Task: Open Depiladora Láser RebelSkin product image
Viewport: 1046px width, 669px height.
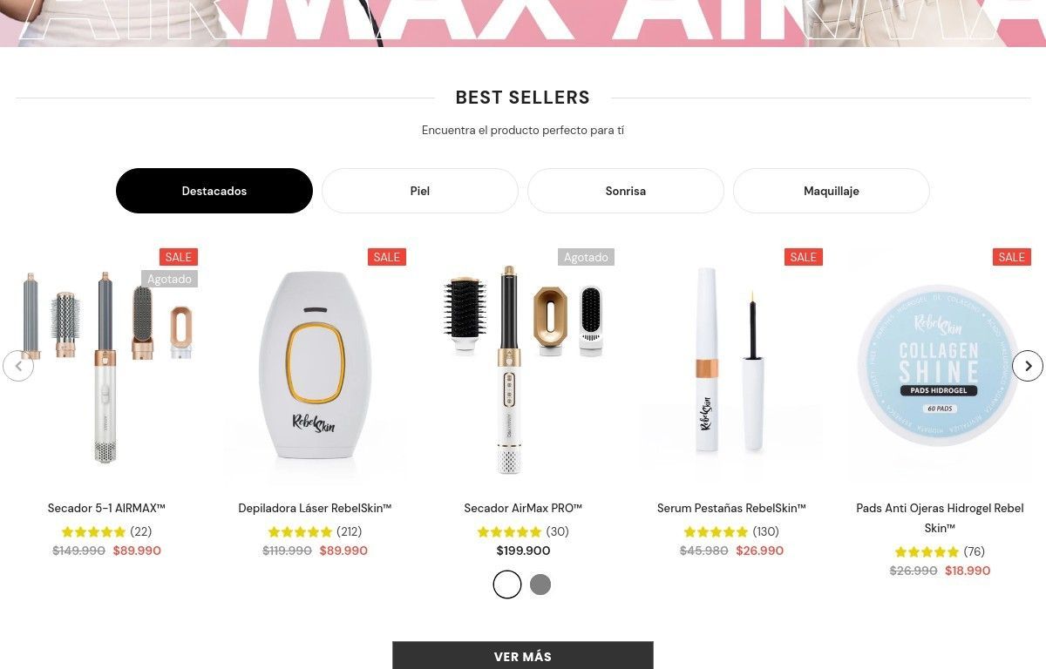Action: click(315, 366)
